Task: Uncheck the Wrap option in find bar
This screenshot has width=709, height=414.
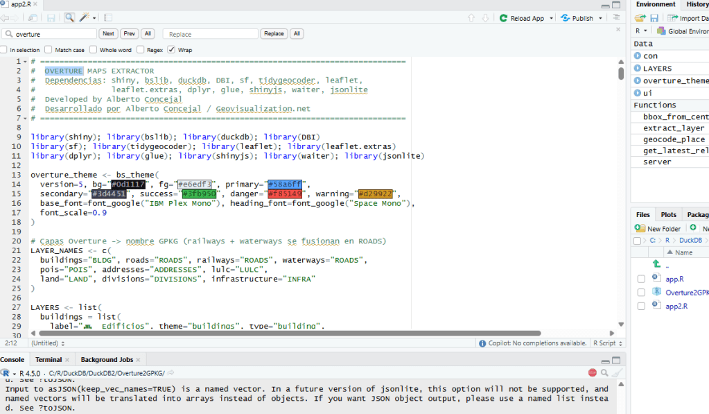Action: coord(171,50)
